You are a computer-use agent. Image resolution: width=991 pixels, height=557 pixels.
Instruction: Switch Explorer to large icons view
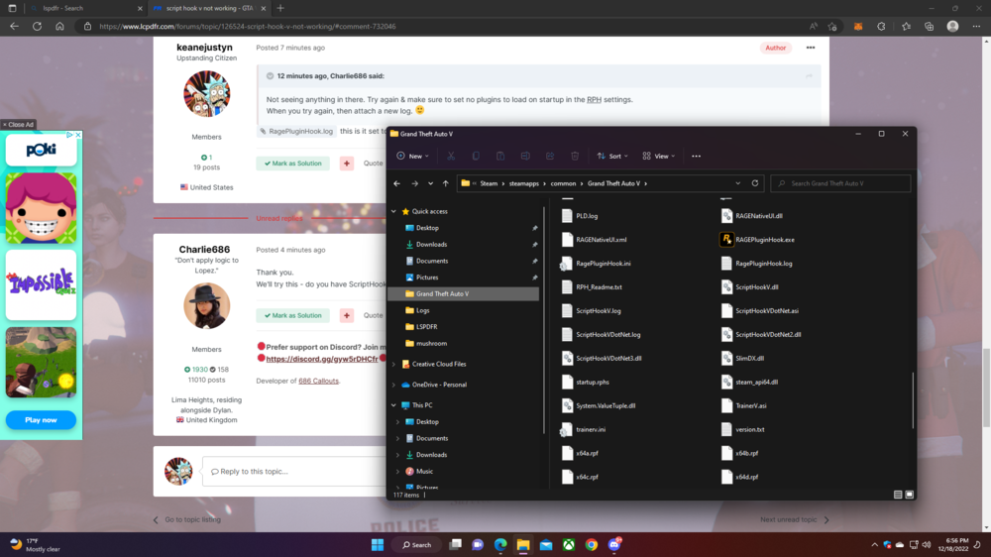[909, 495]
